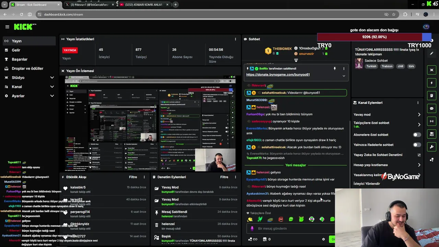Click the Mesaj Sabitlendi moderation entry

pos(195,214)
